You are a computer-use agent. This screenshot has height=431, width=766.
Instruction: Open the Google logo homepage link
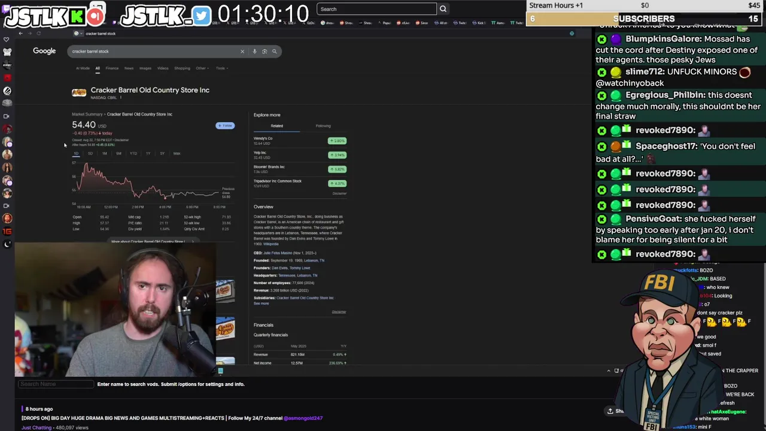(x=44, y=51)
